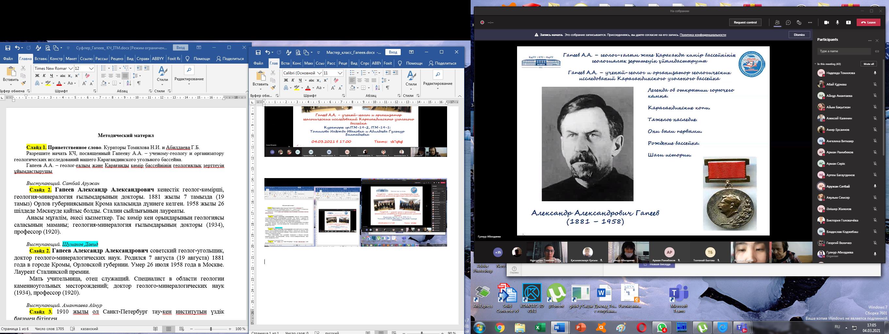
Task: Click +35 more participants bubble in Teams
Action: click(498, 252)
